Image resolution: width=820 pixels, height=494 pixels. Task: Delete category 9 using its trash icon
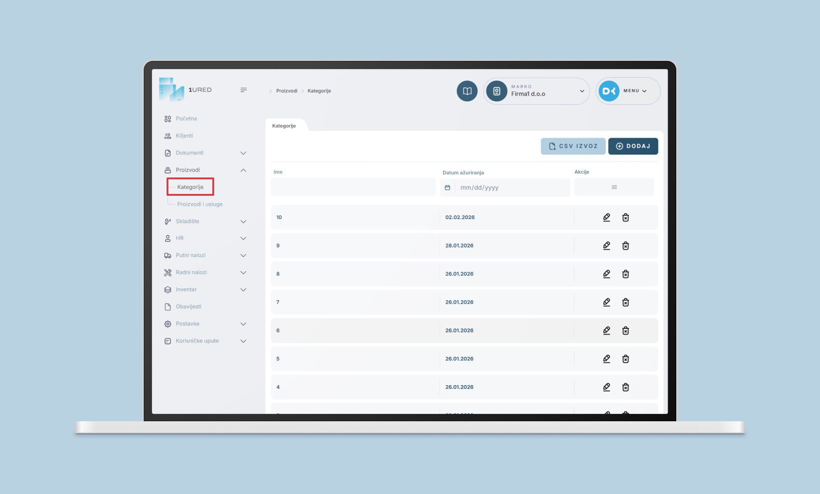626,246
